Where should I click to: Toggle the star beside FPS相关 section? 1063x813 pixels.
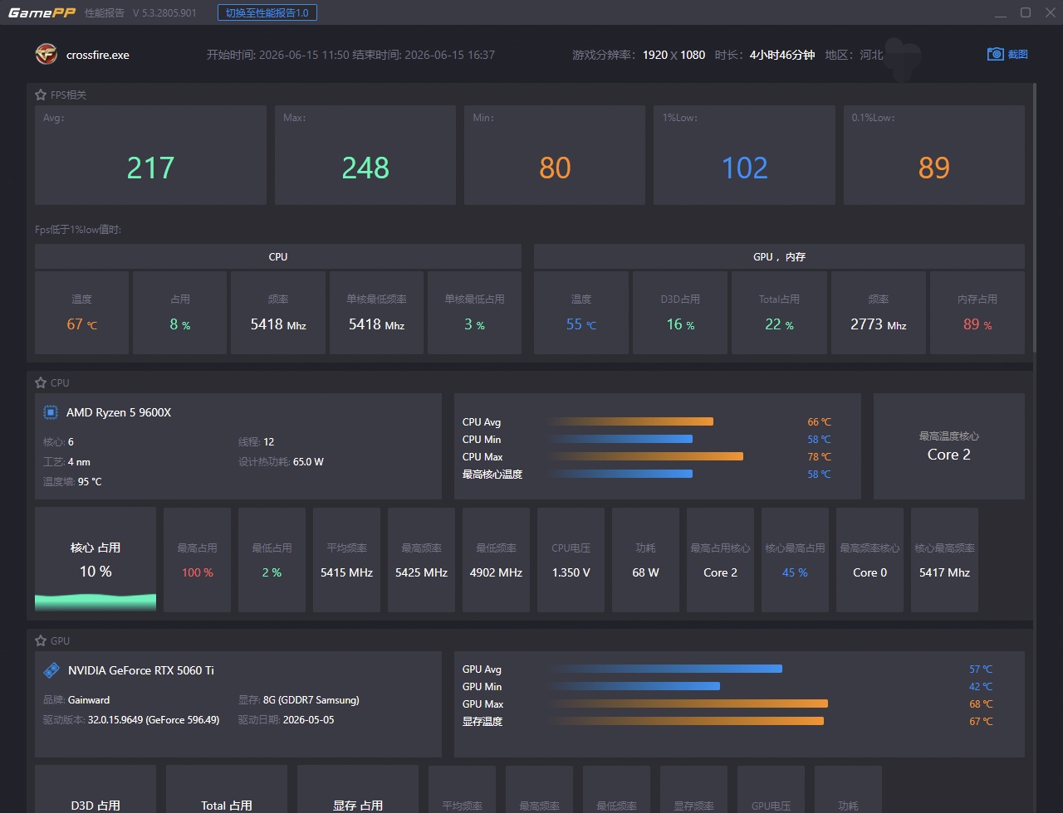coord(41,95)
